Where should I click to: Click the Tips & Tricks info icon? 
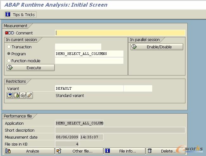[8, 15]
